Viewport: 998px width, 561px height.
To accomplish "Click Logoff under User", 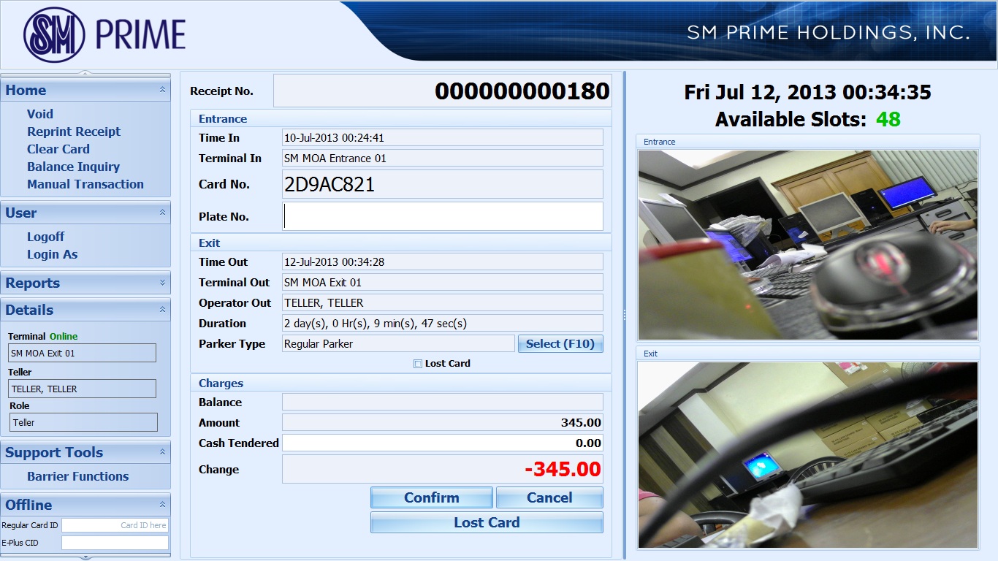I will click(x=46, y=237).
